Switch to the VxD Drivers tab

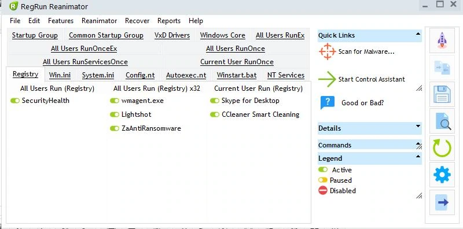(172, 35)
